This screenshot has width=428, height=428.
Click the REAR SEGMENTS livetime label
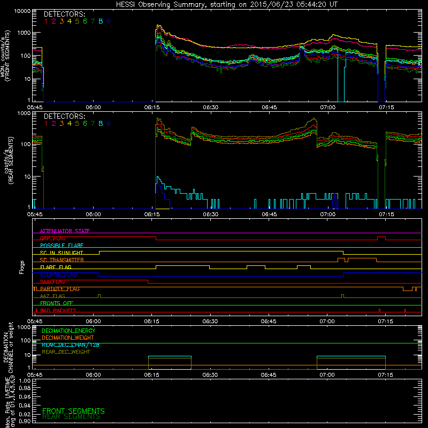coord(71,417)
